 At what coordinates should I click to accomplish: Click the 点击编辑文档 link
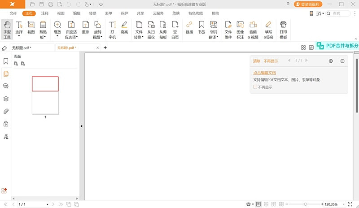point(264,73)
